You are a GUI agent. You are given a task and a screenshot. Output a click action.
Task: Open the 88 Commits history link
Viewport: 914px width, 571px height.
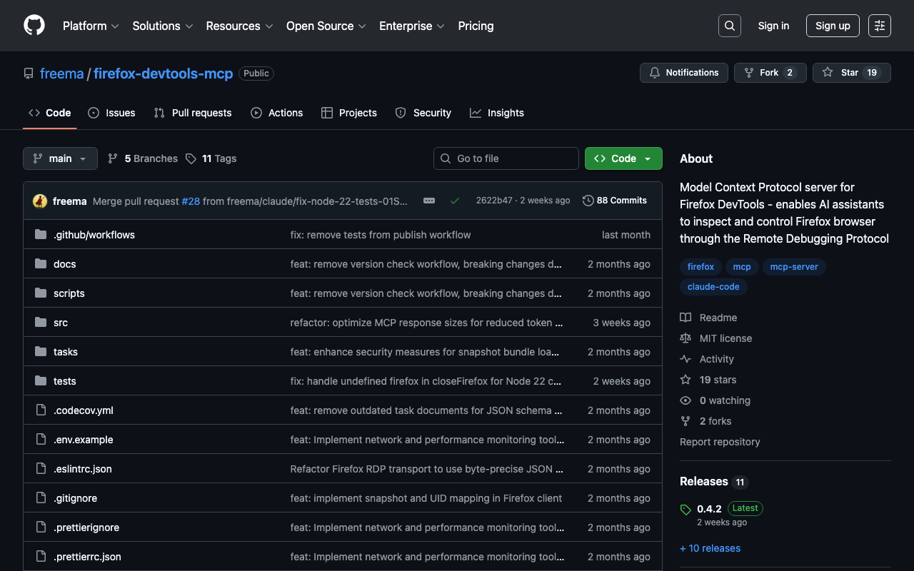coord(615,201)
